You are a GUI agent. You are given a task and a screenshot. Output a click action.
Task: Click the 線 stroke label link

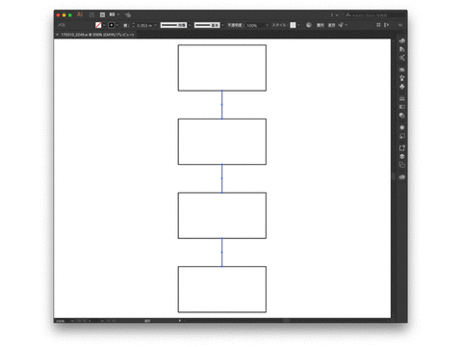click(x=125, y=25)
